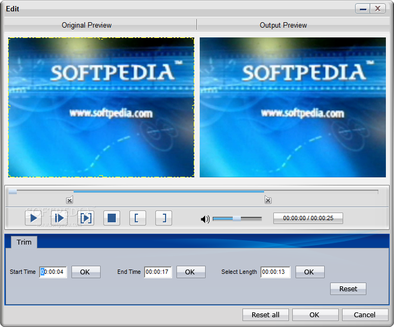394x327 pixels.
Task: Mute audio via the speaker icon
Action: (205, 219)
